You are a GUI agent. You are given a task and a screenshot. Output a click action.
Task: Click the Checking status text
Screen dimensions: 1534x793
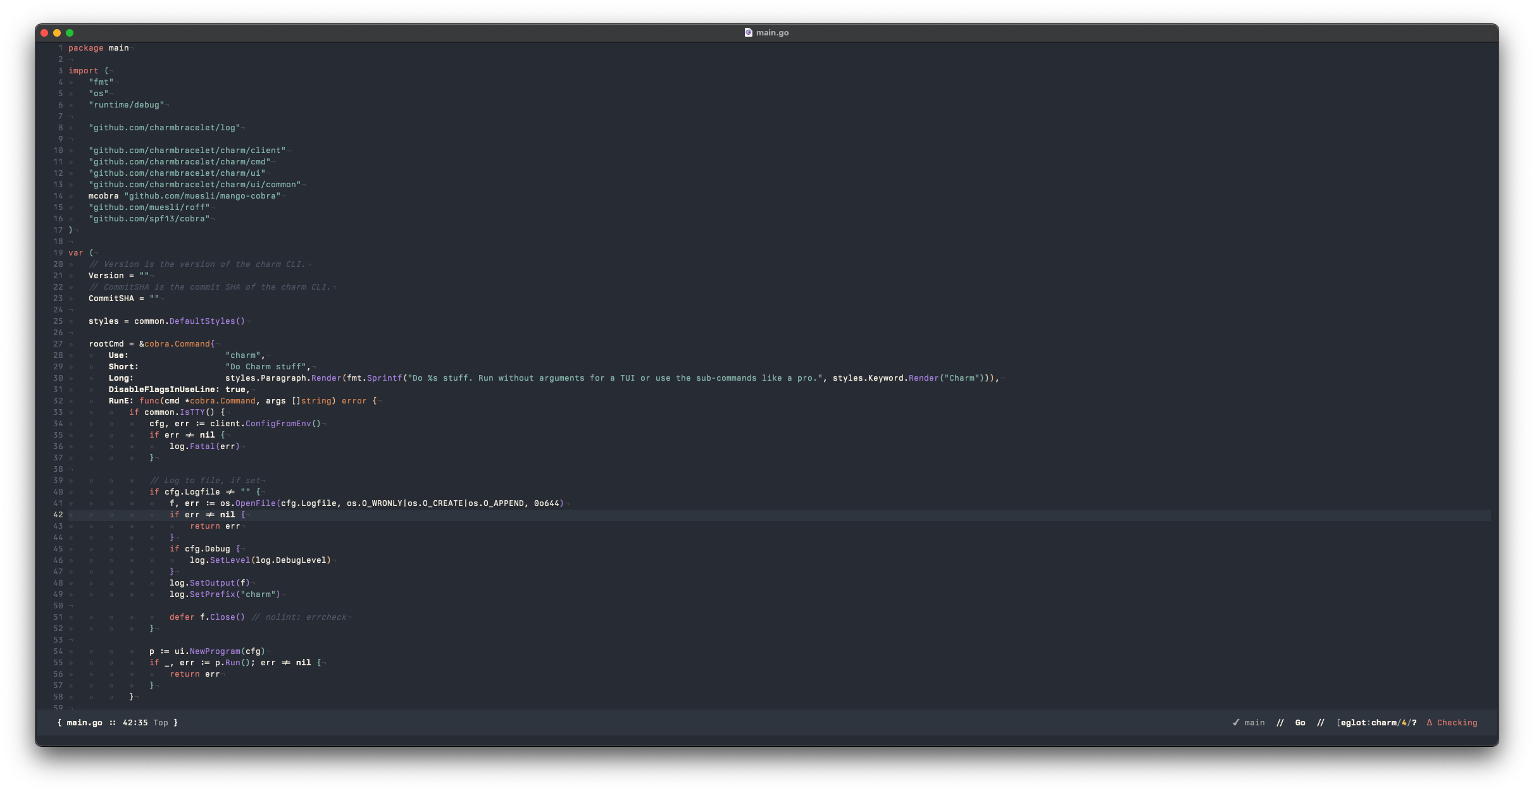1457,722
